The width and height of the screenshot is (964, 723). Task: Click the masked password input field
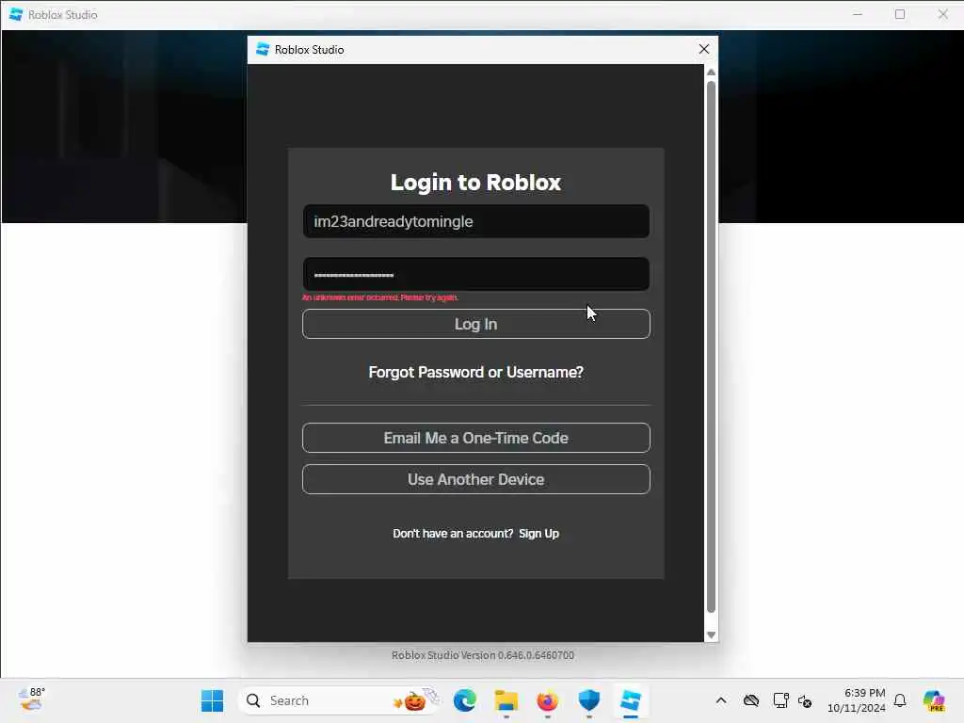coord(475,274)
